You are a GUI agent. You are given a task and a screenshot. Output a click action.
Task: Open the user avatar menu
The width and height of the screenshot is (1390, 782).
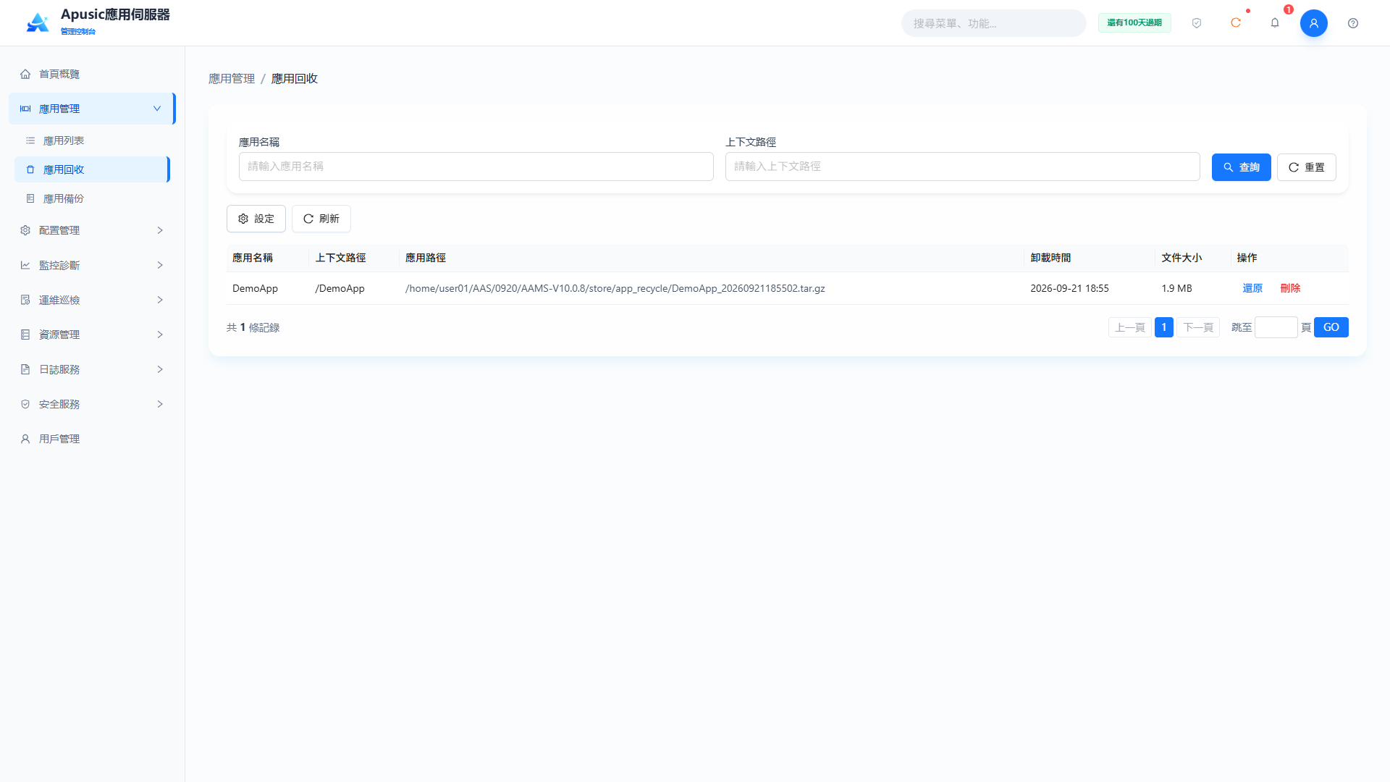[1314, 23]
